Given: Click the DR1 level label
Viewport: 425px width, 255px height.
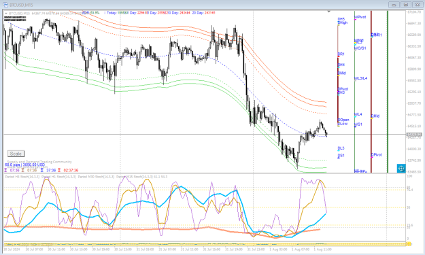Looking at the screenshot, I should pyautogui.click(x=341, y=54).
